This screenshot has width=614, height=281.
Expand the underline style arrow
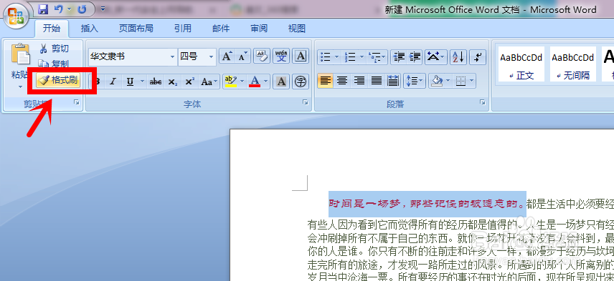(x=142, y=82)
